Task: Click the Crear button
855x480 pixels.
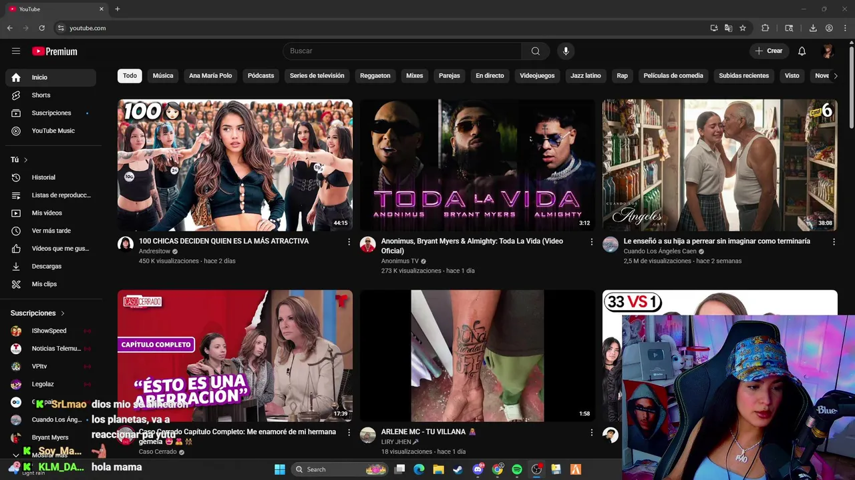Action: pyautogui.click(x=769, y=51)
